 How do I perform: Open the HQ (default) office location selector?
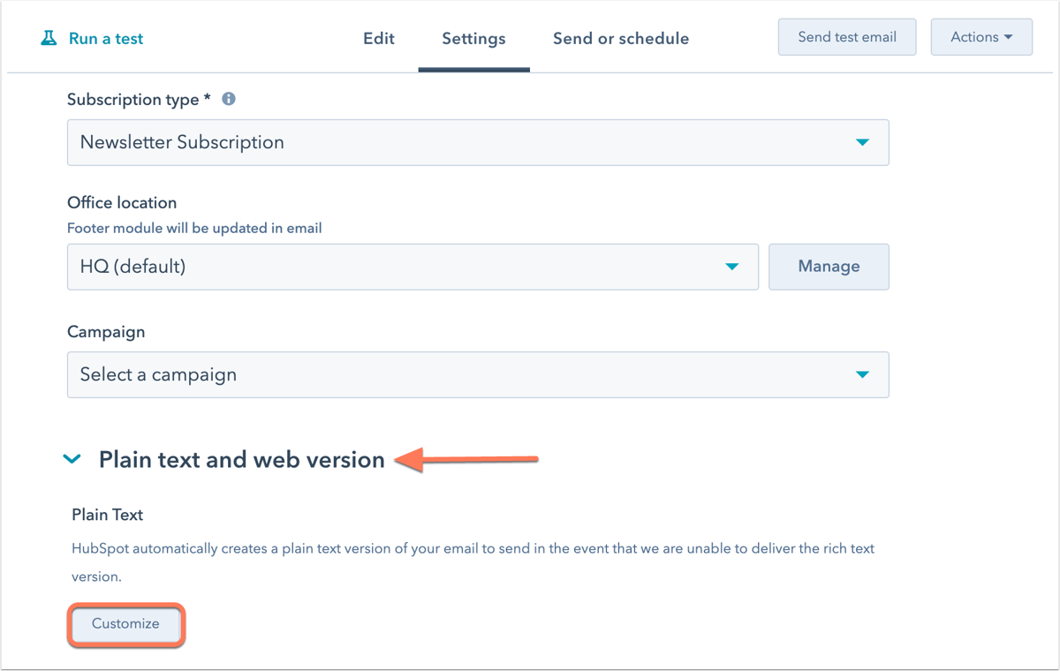click(413, 267)
